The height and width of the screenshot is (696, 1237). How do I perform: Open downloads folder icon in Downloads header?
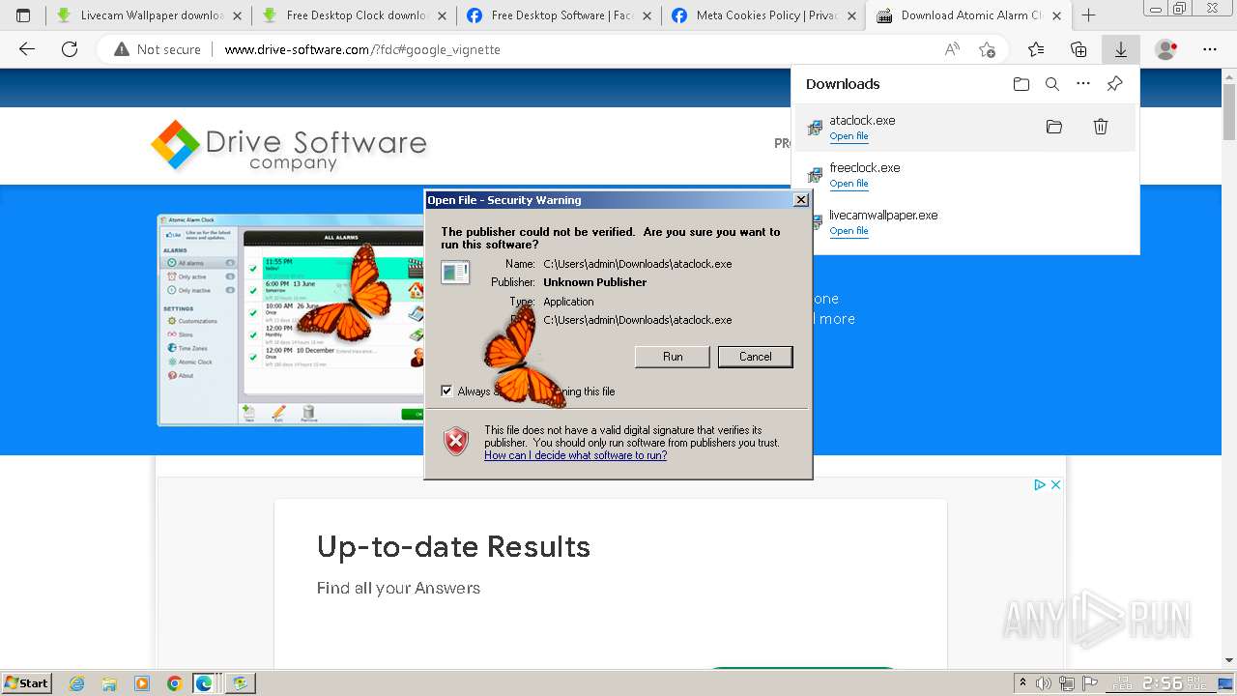coord(1021,84)
